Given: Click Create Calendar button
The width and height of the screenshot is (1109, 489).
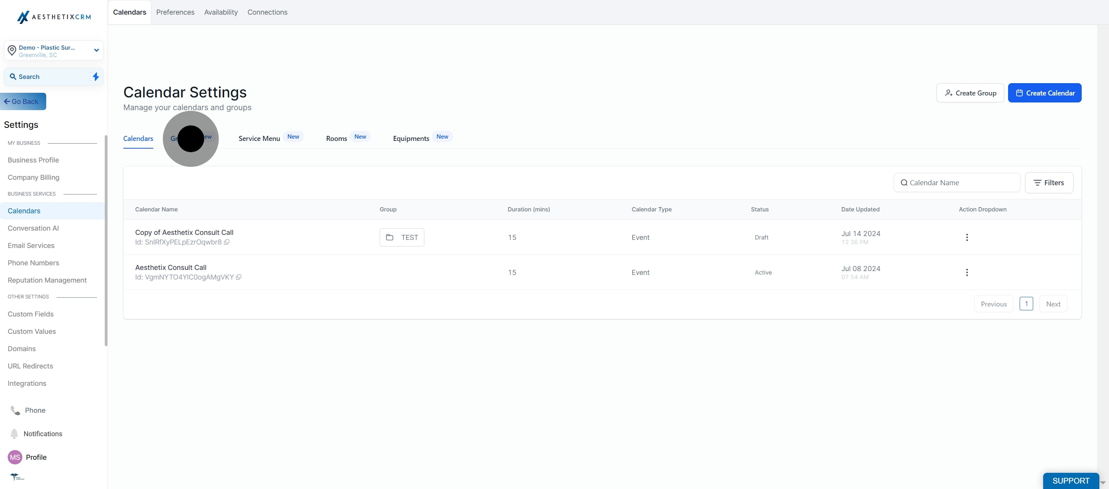Looking at the screenshot, I should 1045,92.
